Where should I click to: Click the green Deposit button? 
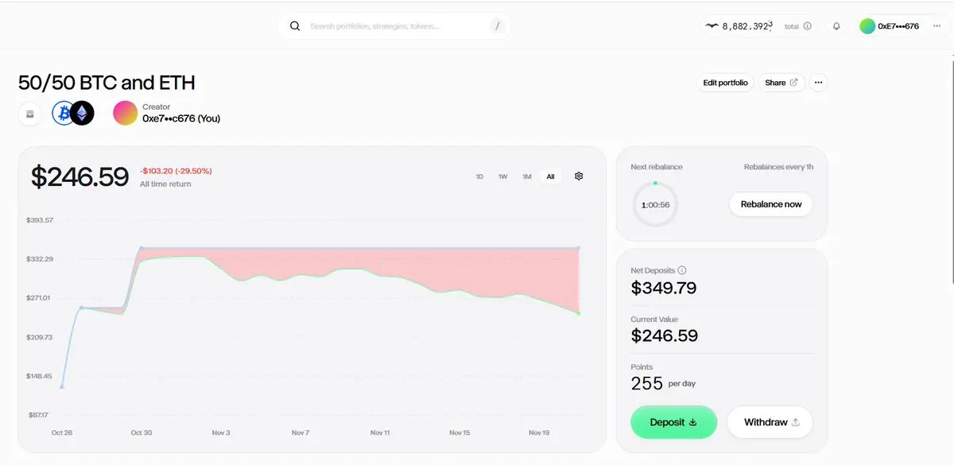[673, 422]
